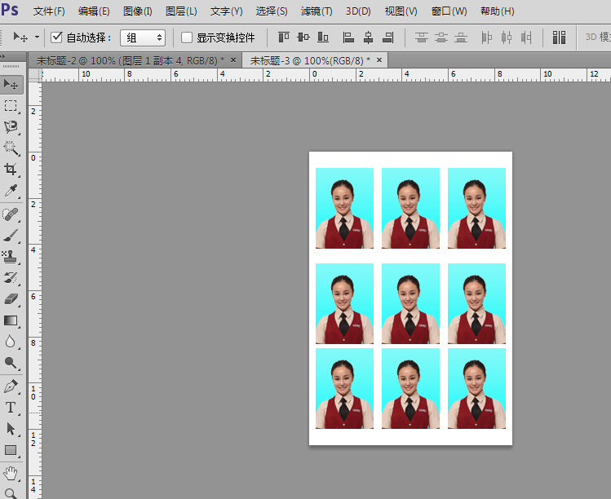Select the Hand tool
The image size is (611, 499).
point(11,472)
